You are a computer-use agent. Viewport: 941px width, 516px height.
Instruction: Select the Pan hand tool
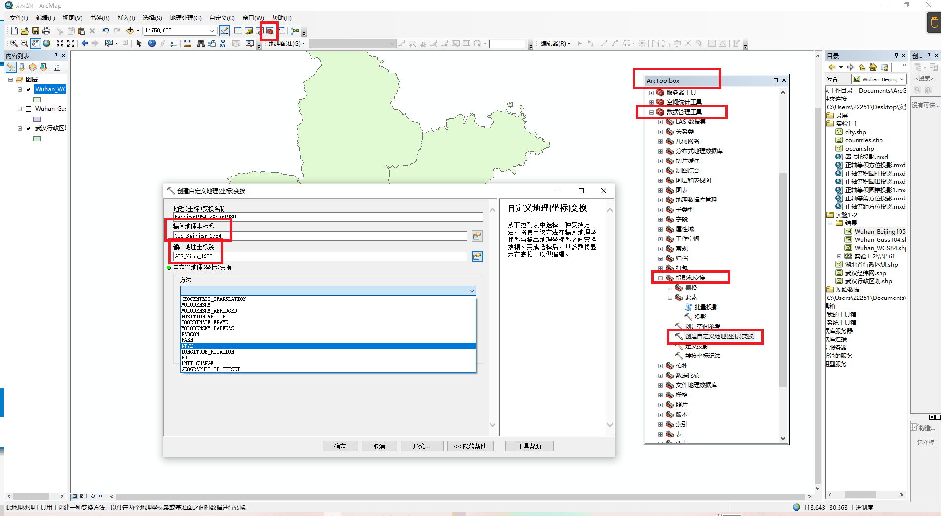[36, 43]
